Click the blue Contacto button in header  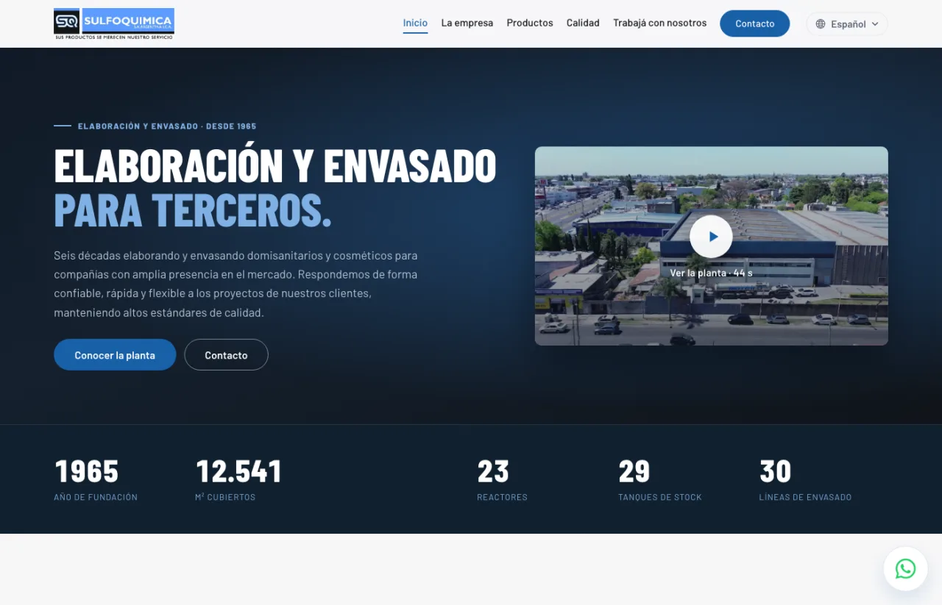click(754, 24)
